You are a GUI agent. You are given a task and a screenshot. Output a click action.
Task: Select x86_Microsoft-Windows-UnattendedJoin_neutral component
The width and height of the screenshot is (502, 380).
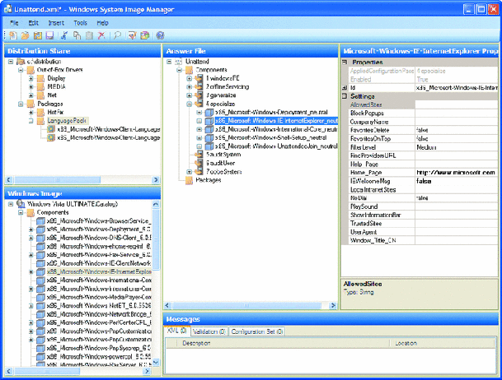coord(276,146)
